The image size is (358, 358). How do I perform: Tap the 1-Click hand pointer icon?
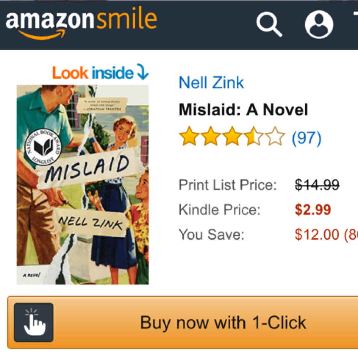[34, 323]
